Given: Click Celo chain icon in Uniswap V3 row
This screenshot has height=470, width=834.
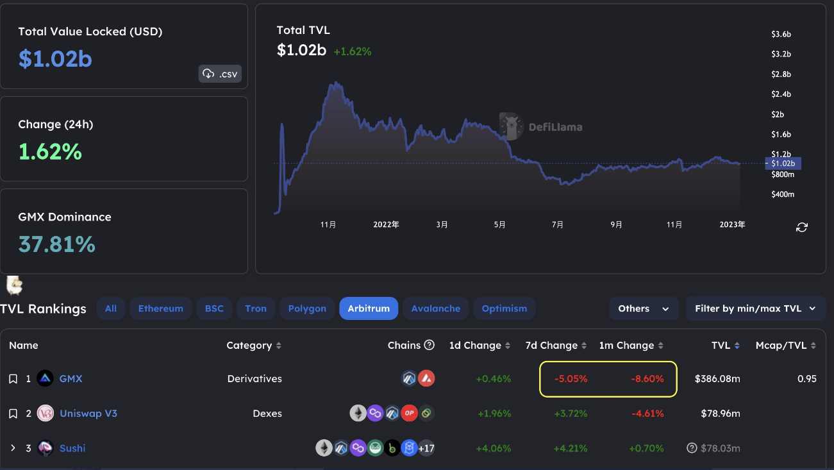Looking at the screenshot, I should [426, 413].
